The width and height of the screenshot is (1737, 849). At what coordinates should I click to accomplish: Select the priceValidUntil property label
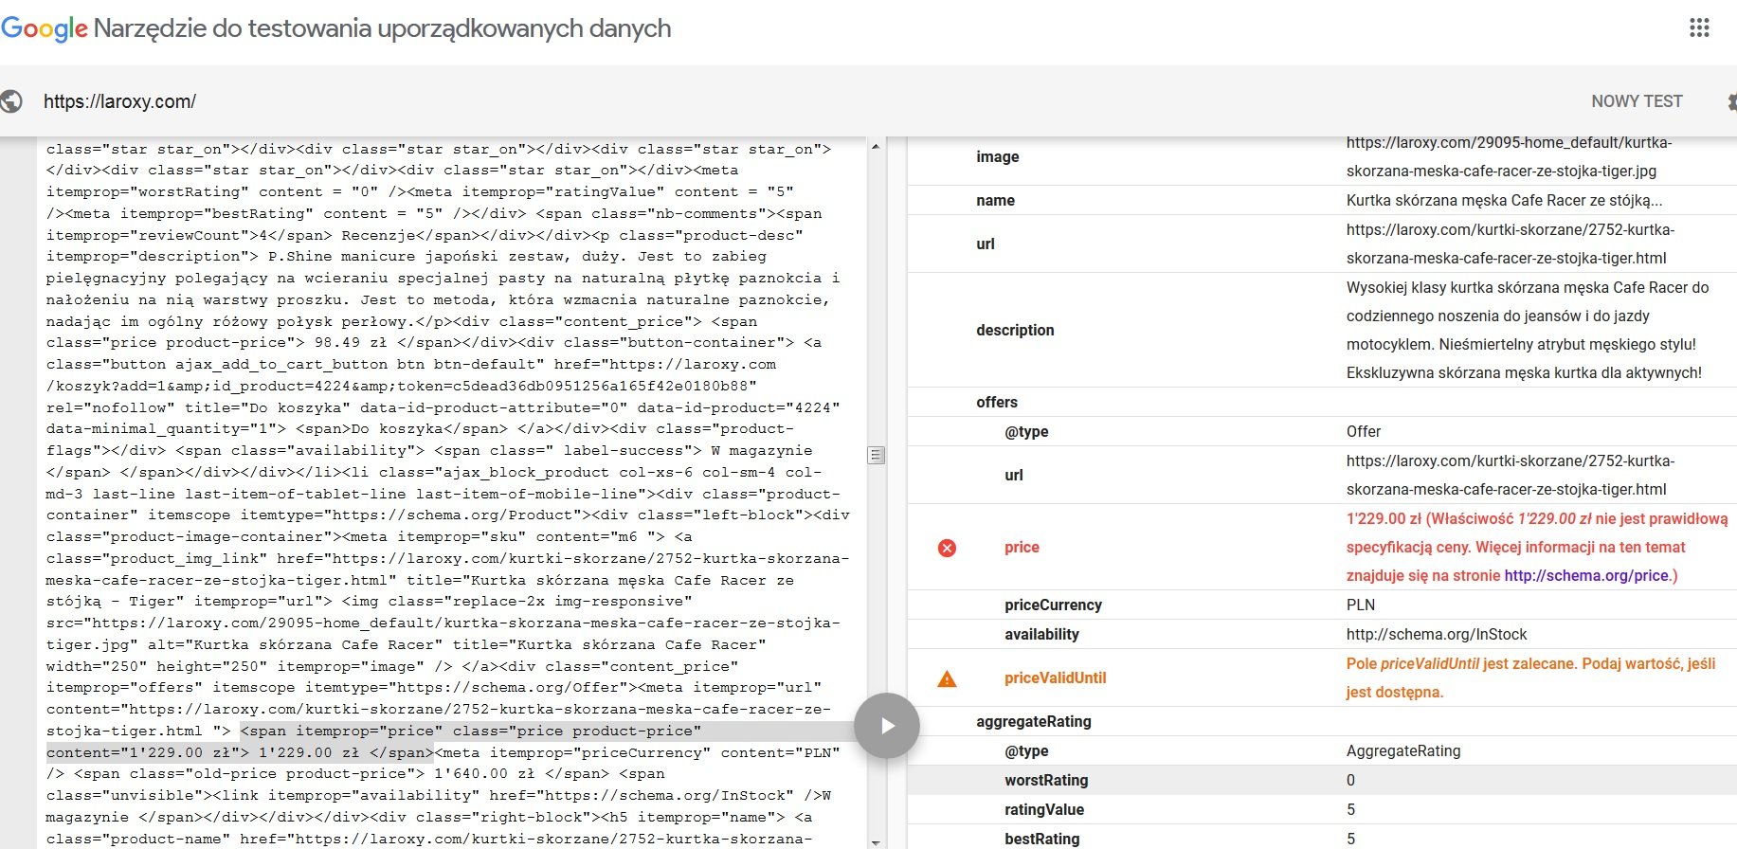click(1056, 678)
